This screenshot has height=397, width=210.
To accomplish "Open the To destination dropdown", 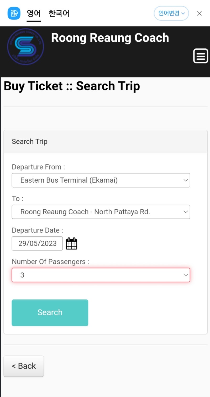I will tap(101, 212).
